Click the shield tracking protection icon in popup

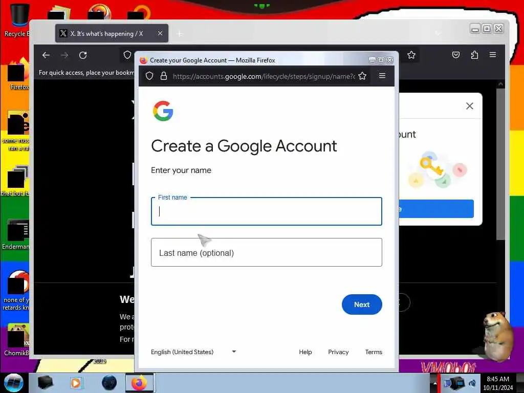click(149, 76)
